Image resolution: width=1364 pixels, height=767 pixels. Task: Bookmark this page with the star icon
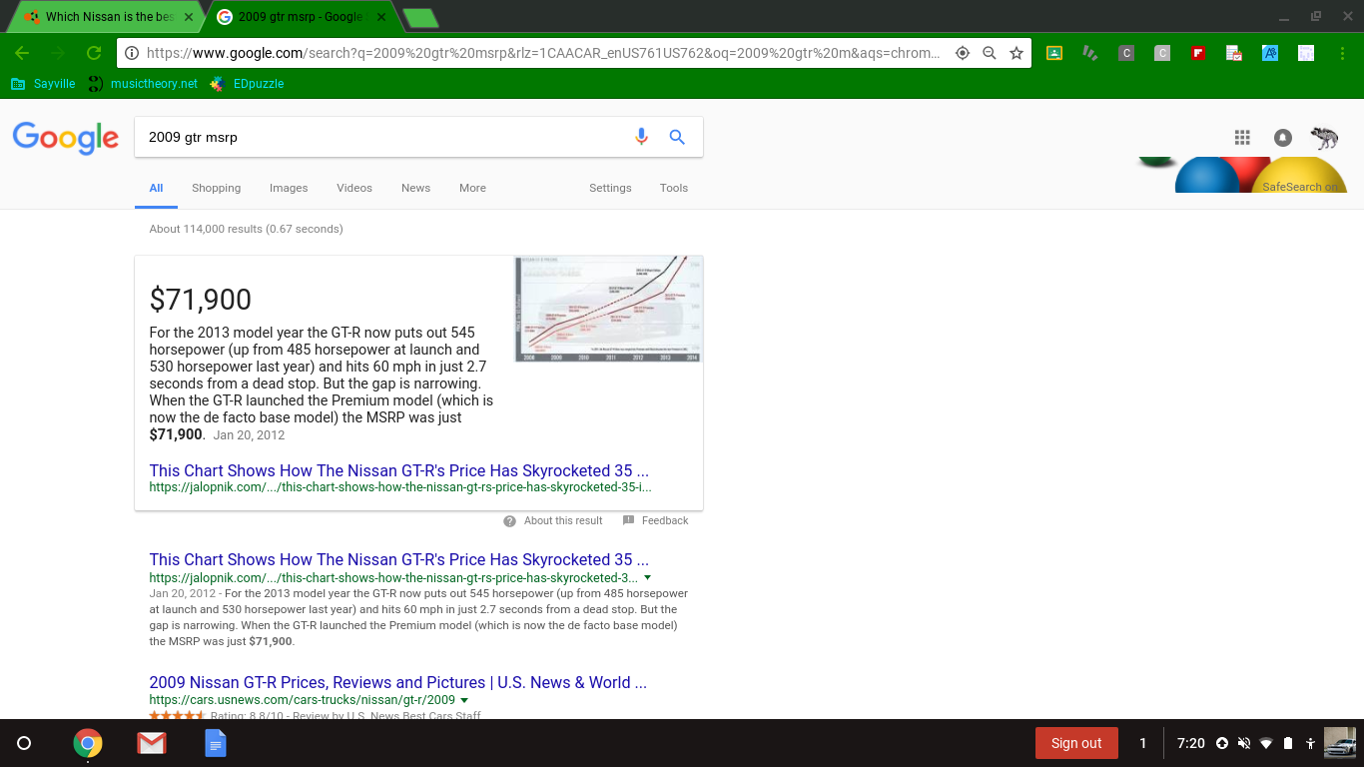1017,53
